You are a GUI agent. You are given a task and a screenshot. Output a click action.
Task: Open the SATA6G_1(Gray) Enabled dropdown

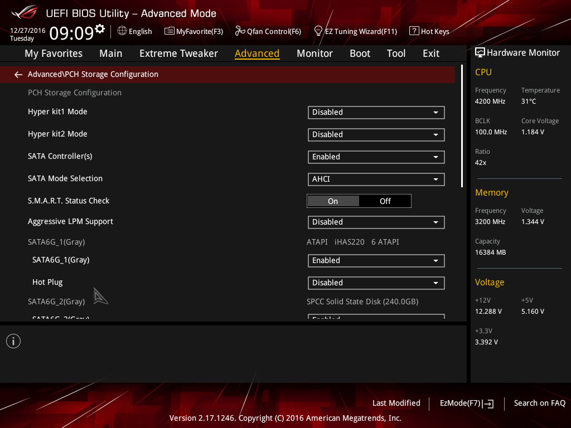(x=376, y=261)
